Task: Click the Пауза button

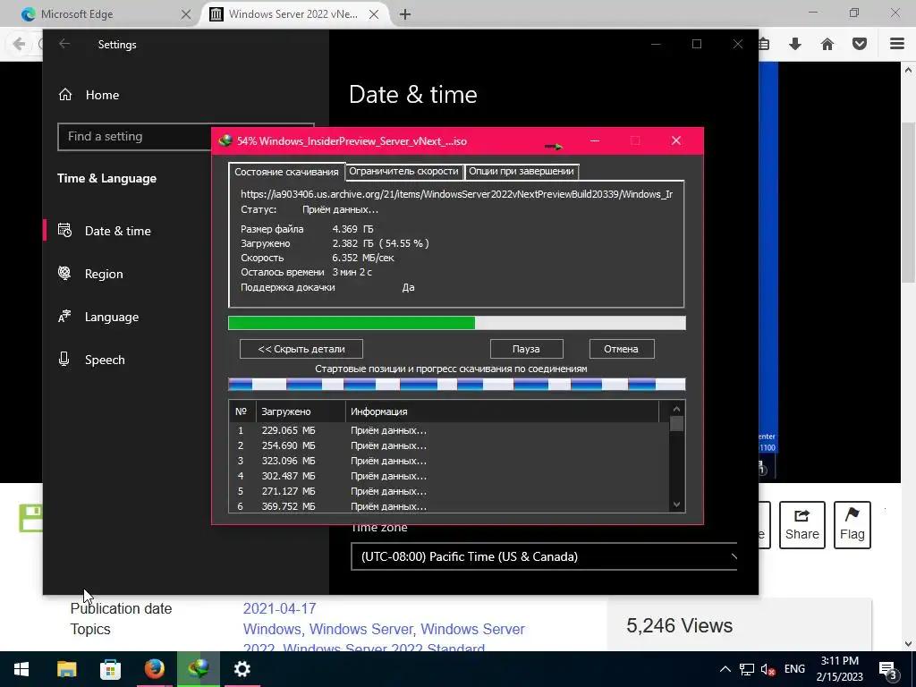Action: pos(526,349)
